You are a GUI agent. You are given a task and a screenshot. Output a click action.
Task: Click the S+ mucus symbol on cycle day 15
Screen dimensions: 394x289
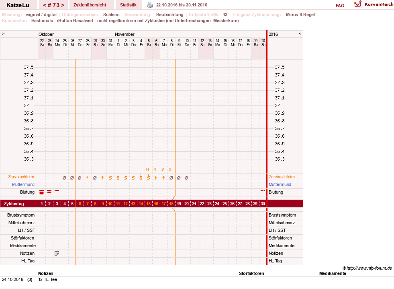click(x=149, y=177)
